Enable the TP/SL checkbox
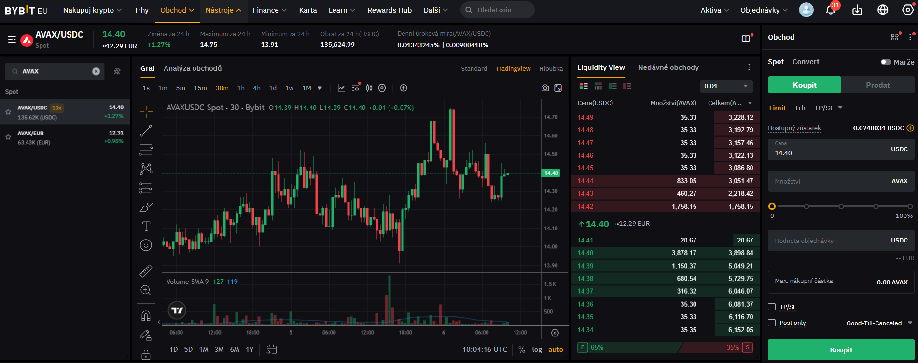Image resolution: width=918 pixels, height=363 pixels. click(772, 307)
